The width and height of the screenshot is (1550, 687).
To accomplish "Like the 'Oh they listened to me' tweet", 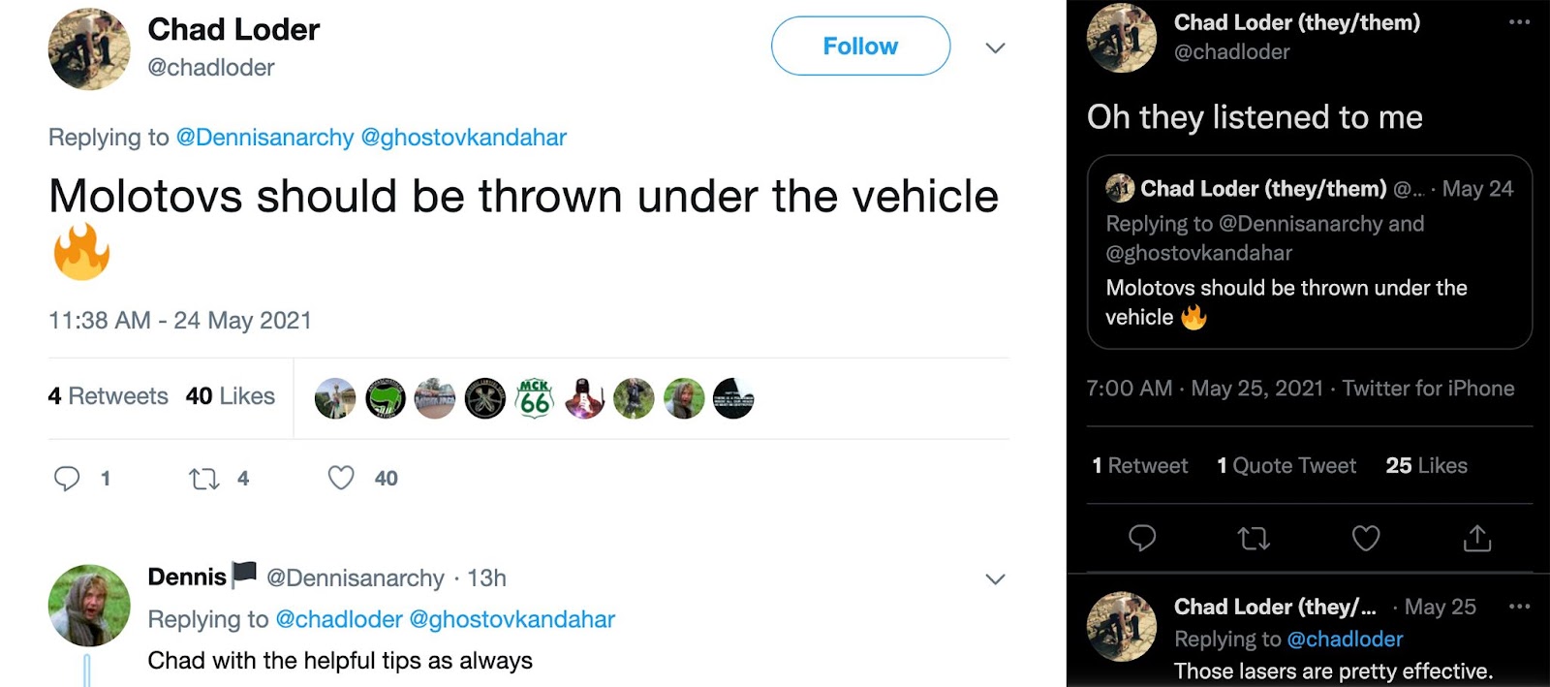I will 1366,538.
